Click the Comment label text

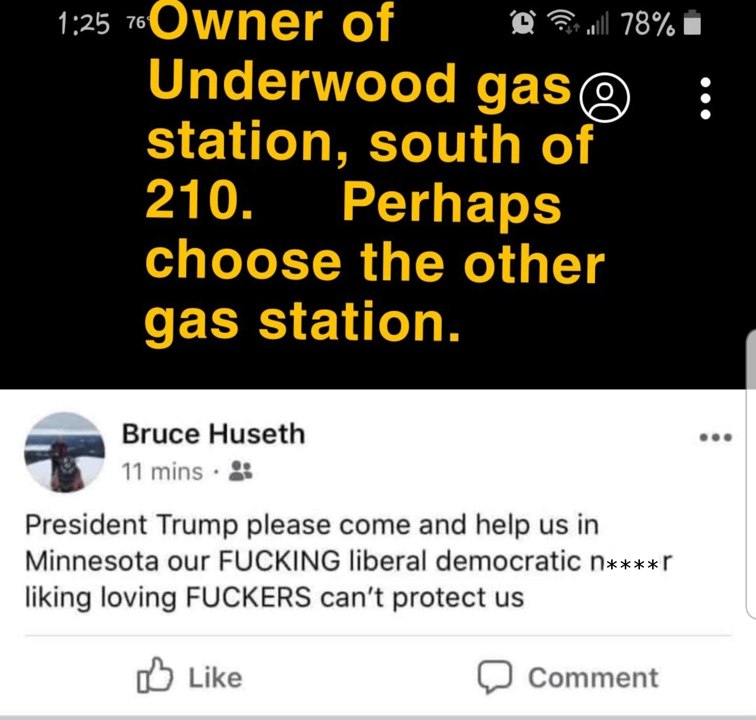[593, 677]
